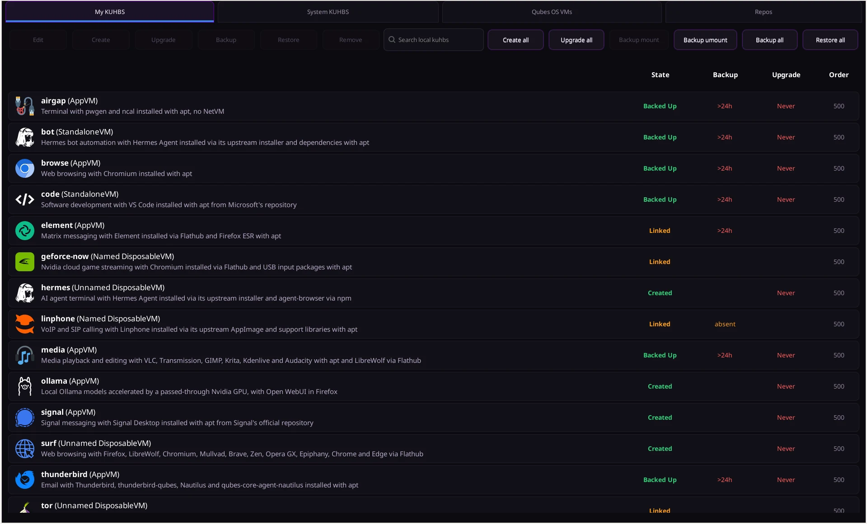
Task: Click browse's >24h backup status
Action: click(x=724, y=168)
